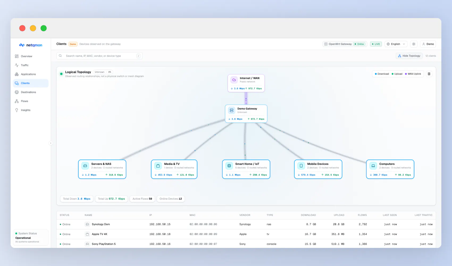Image resolution: width=452 pixels, height=266 pixels.
Task: Toggle the light/dark theme sun icon
Action: 414,44
